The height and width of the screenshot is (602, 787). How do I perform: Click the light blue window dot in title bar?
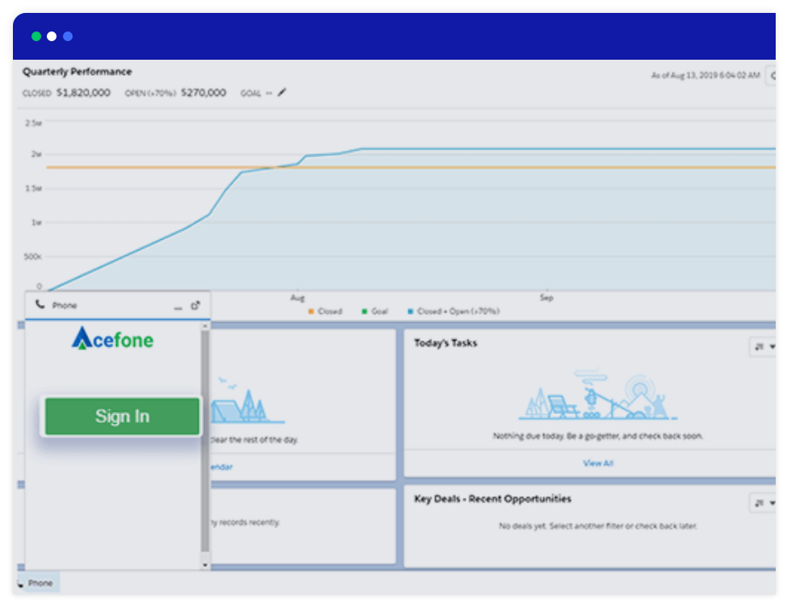[68, 36]
